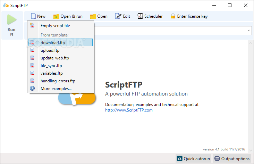Click the Output options label
254x164 pixels.
tap(235, 159)
